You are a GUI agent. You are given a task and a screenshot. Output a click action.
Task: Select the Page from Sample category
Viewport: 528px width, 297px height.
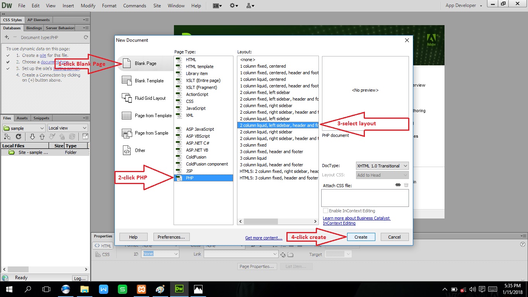(146, 133)
